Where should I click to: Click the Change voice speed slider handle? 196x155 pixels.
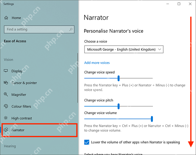point(119,78)
